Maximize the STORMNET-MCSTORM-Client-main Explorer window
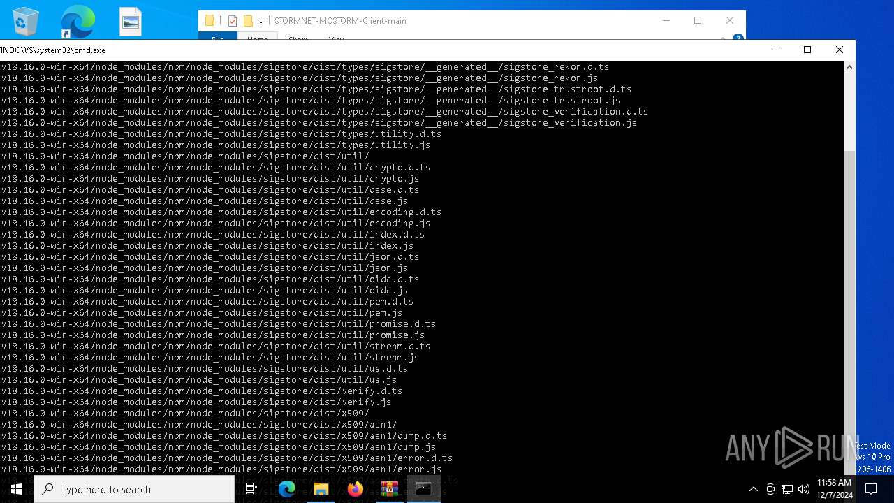The width and height of the screenshot is (894, 503). [697, 20]
